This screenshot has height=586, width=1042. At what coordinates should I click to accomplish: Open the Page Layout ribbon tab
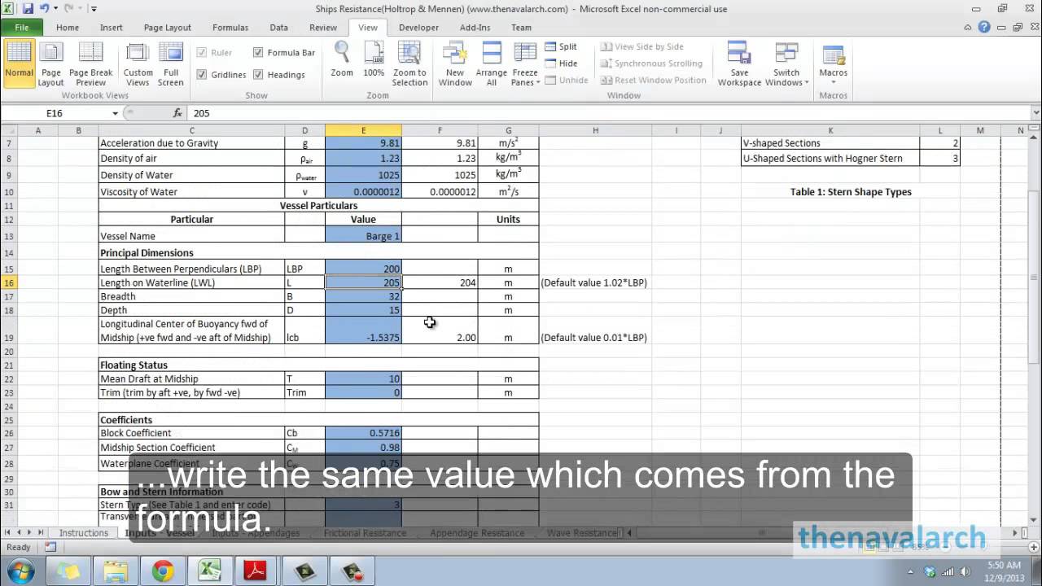(168, 27)
